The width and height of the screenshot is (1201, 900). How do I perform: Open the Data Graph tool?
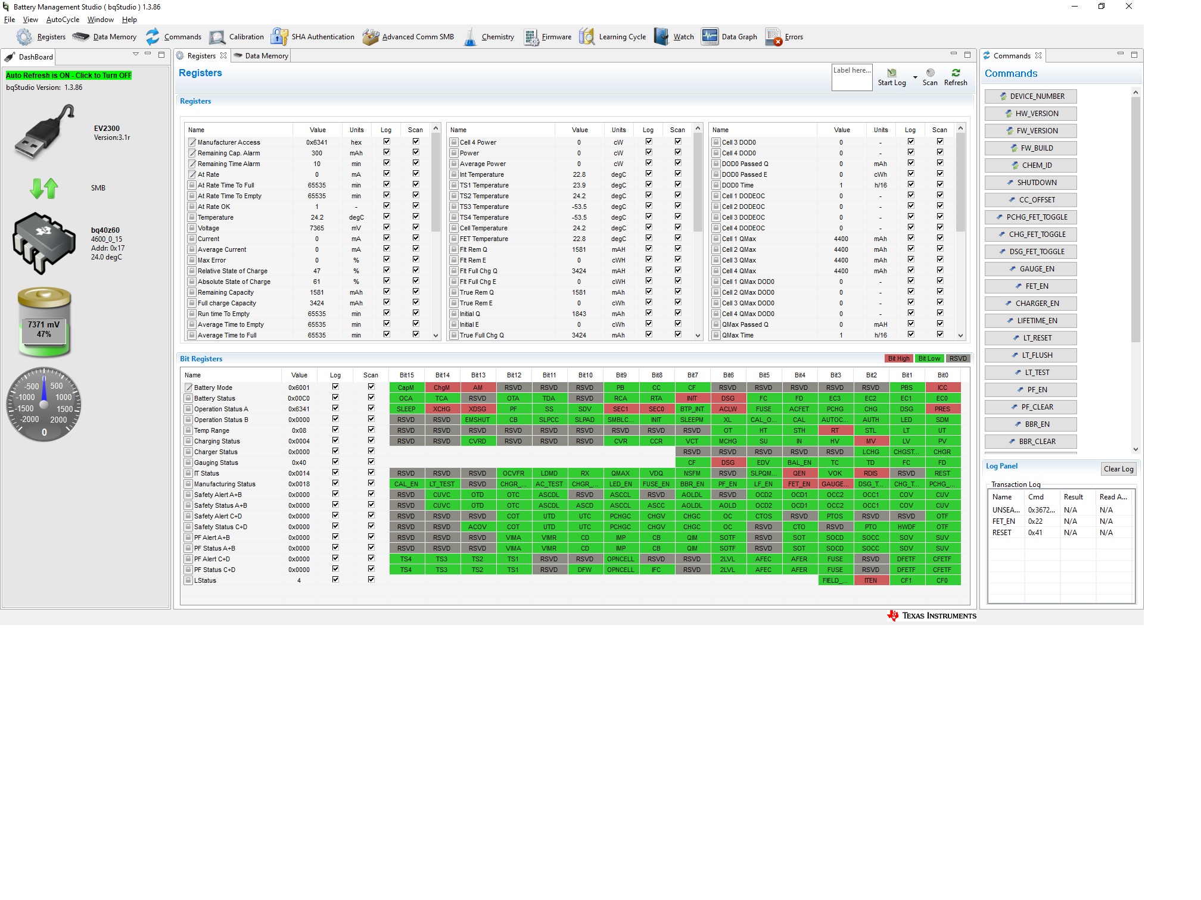[x=729, y=37]
